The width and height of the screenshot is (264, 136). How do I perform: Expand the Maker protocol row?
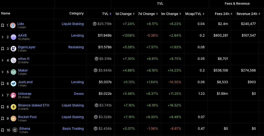(3, 72)
